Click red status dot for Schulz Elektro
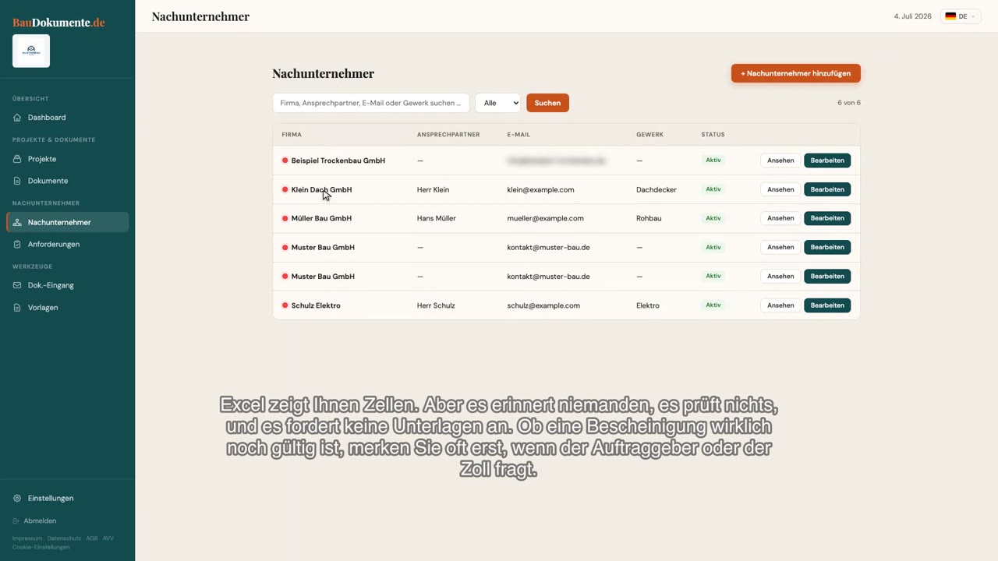This screenshot has height=561, width=998. [x=285, y=305]
